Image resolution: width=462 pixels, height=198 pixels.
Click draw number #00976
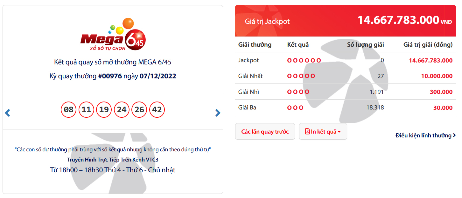(110, 76)
